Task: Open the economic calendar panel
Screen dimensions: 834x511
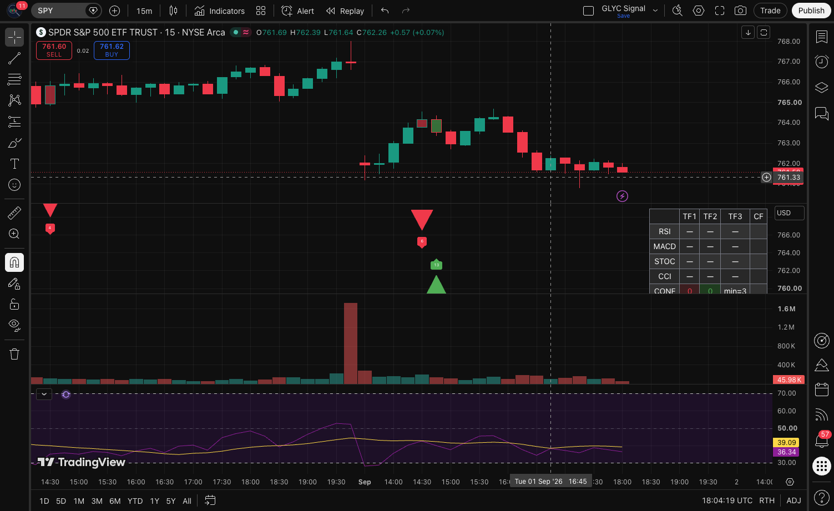Action: click(821, 389)
